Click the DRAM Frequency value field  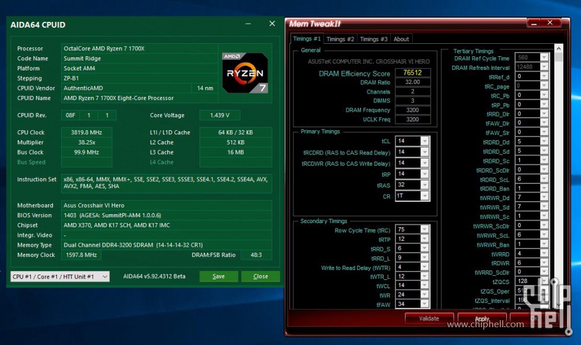pyautogui.click(x=413, y=110)
